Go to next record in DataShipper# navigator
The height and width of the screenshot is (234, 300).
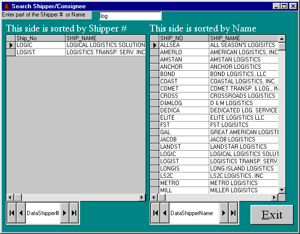click(x=65, y=213)
